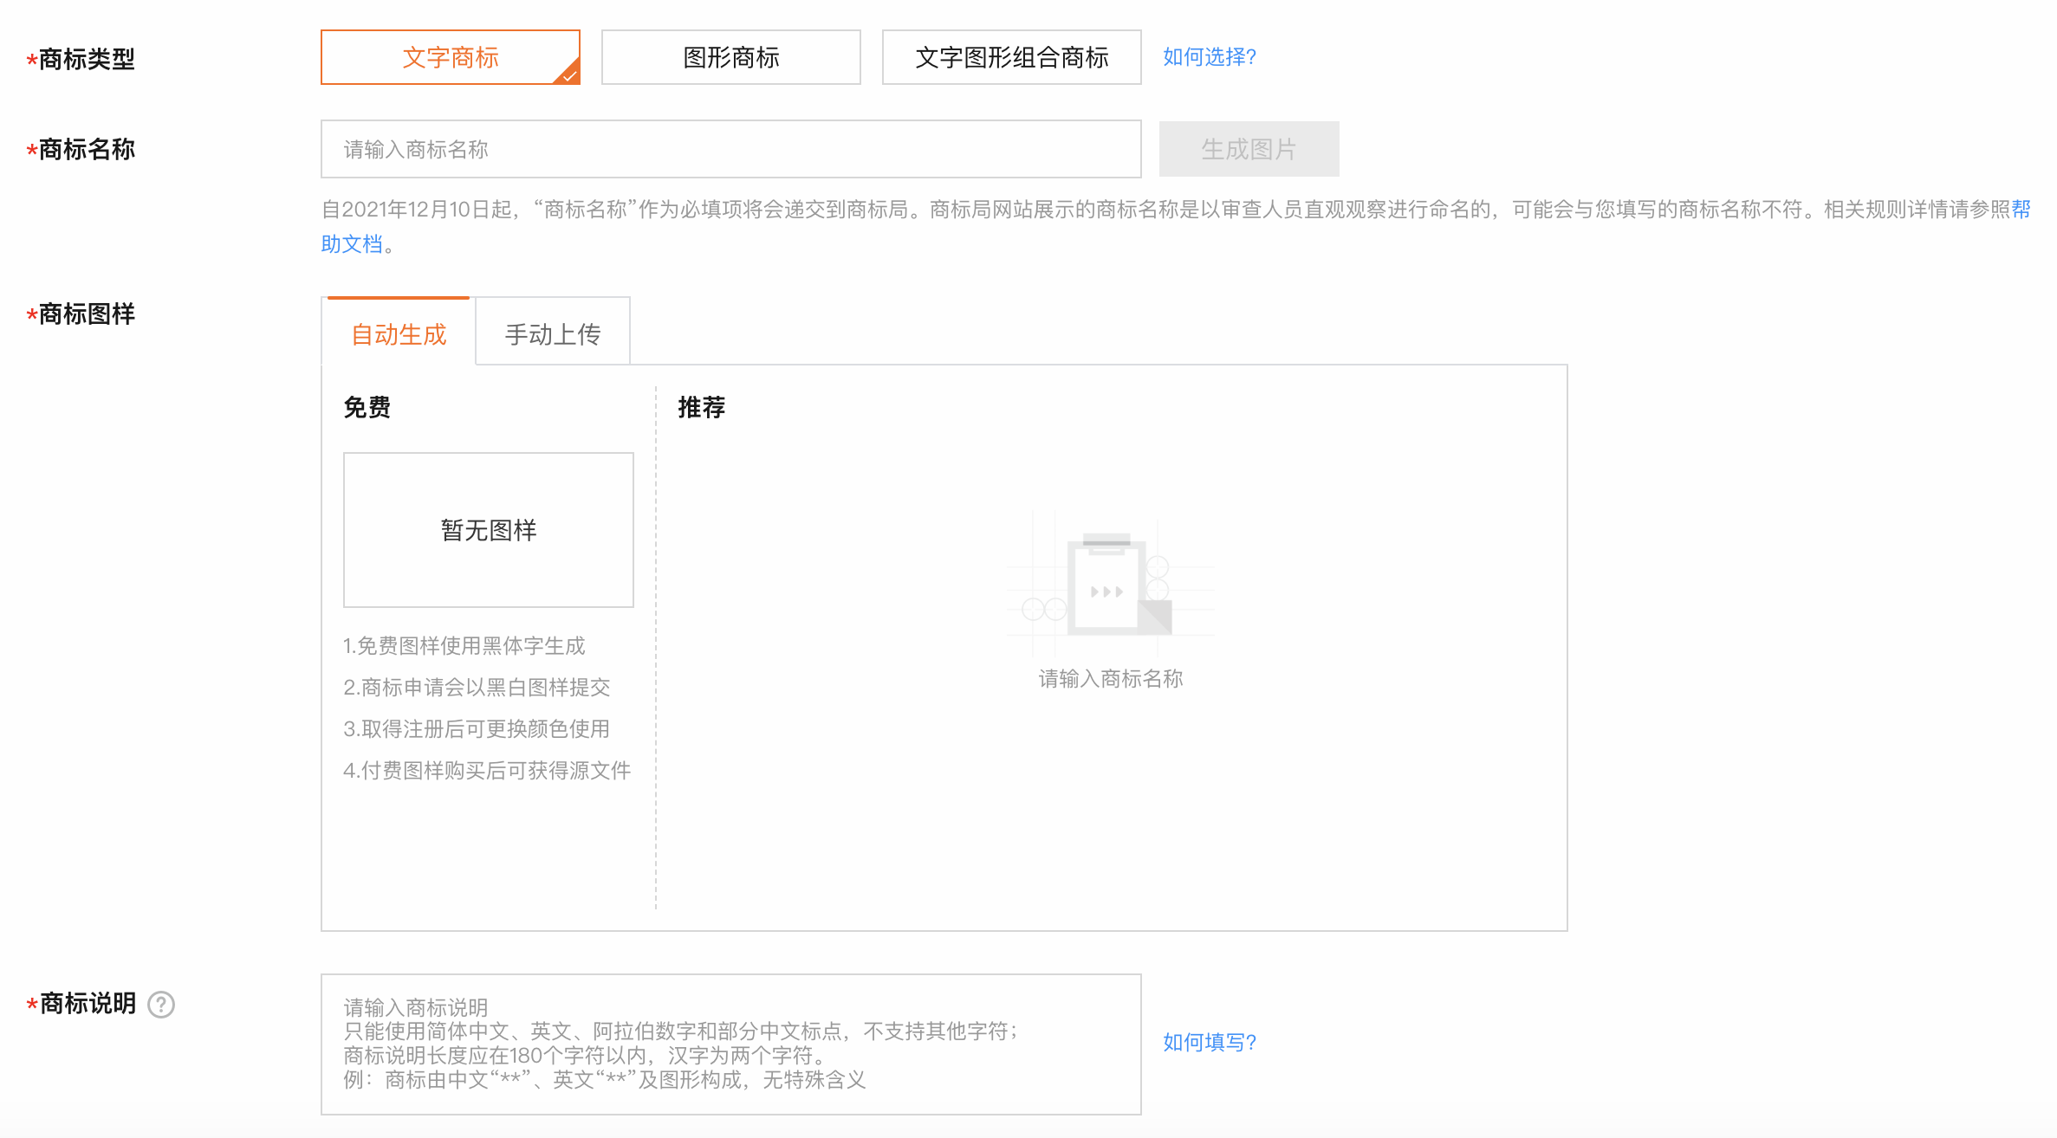Select the 图形商标 trademark type
The width and height of the screenshot is (2057, 1138).
[x=730, y=57]
